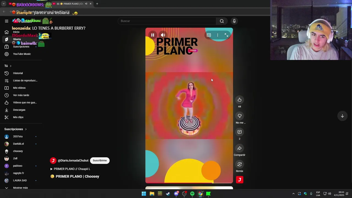The width and height of the screenshot is (352, 198).
Task: Like the Short with thumbs up
Action: tap(240, 100)
